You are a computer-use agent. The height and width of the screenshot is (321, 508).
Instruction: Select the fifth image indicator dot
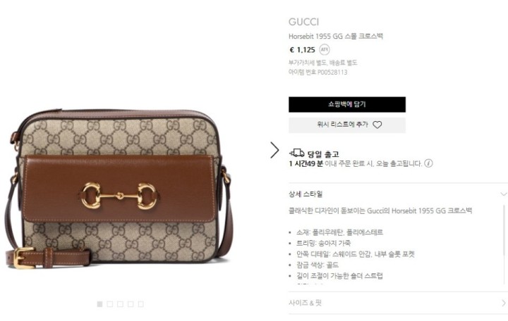click(x=140, y=304)
